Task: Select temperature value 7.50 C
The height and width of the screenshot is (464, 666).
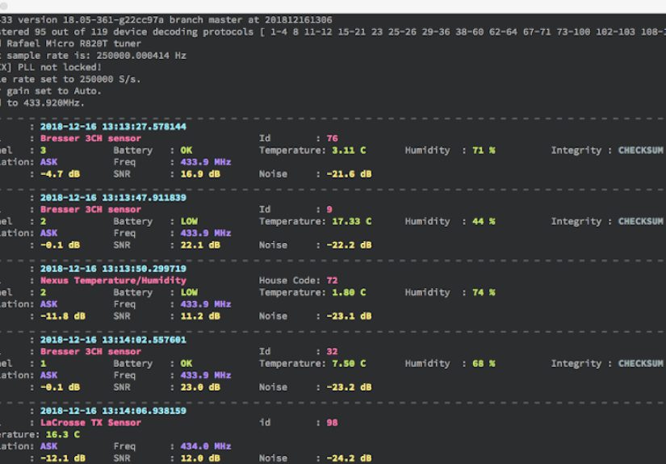Action: pos(349,363)
